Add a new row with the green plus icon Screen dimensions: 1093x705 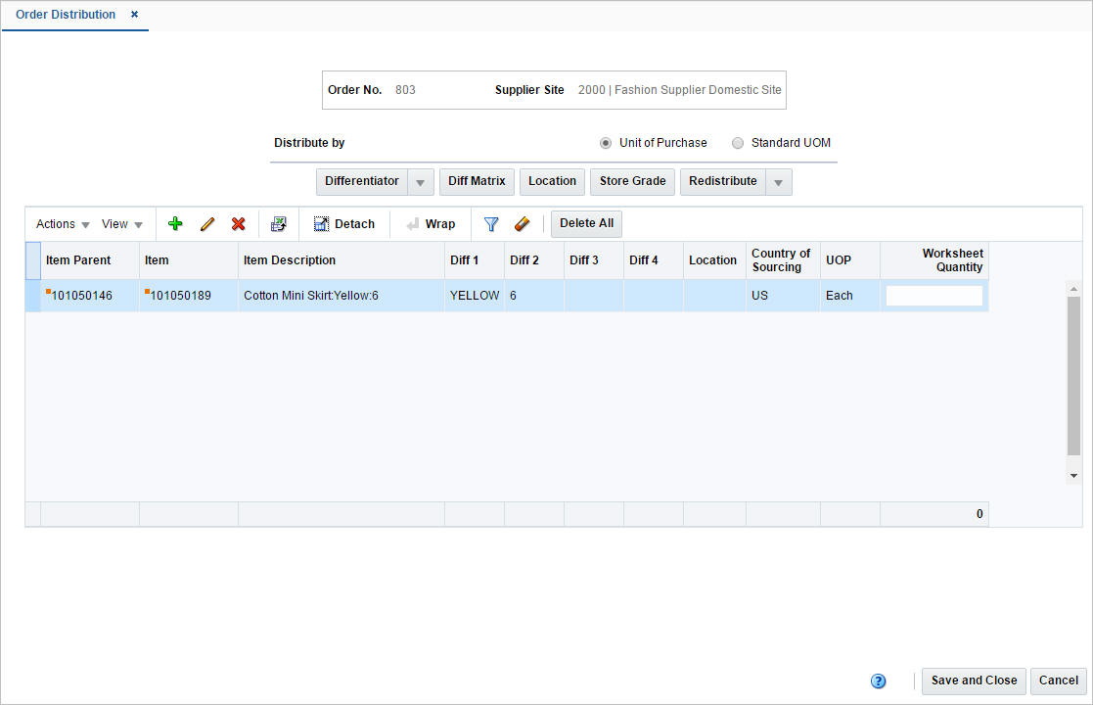point(175,223)
